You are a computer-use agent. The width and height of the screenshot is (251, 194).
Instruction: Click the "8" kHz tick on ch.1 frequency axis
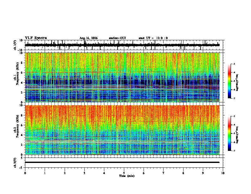click(22, 63)
